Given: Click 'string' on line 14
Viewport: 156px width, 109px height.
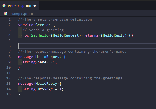Looking at the screenshot, I should (x=29, y=89).
